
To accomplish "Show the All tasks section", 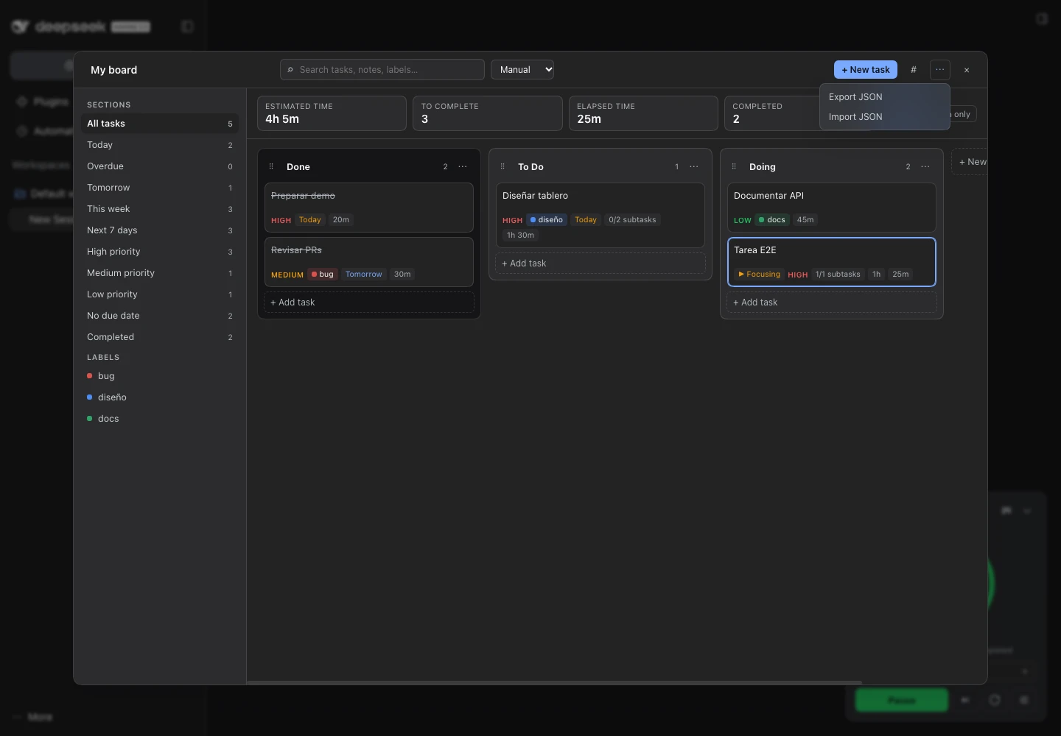I will (160, 124).
